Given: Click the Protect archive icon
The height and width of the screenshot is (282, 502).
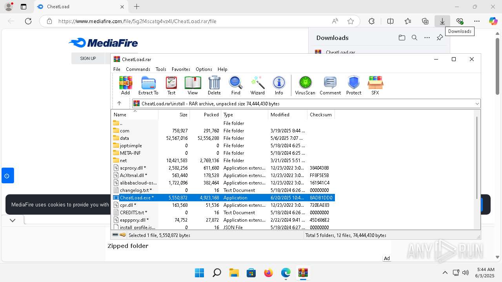Looking at the screenshot, I should click(354, 85).
